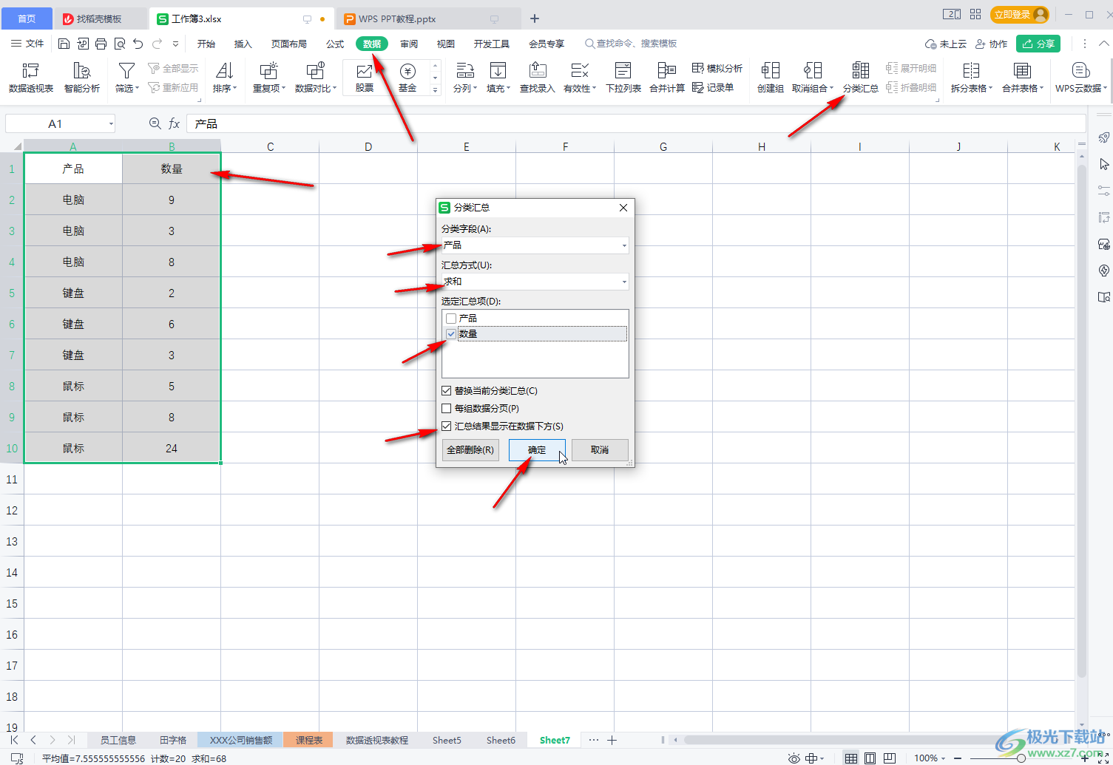Open the PivotTable (数据透视表) tool
Screen dimensions: 1113x765
pos(31,78)
